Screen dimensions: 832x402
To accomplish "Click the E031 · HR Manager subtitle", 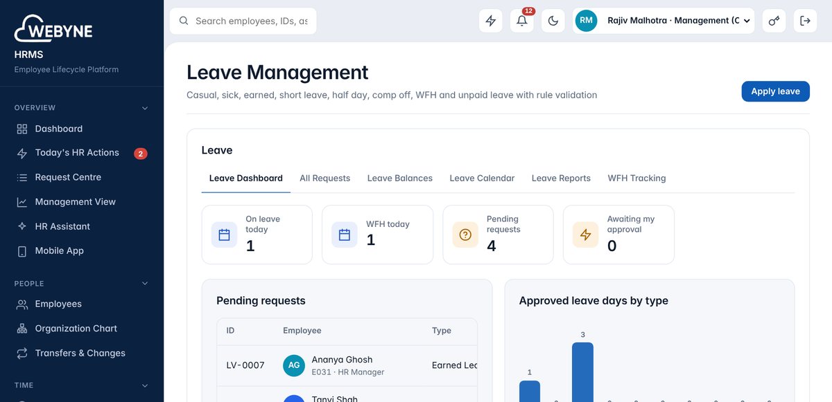I will pyautogui.click(x=348, y=372).
